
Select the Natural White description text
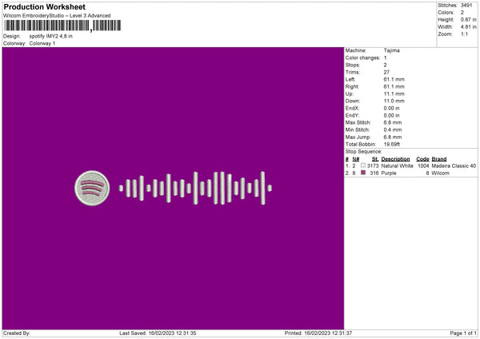click(398, 166)
